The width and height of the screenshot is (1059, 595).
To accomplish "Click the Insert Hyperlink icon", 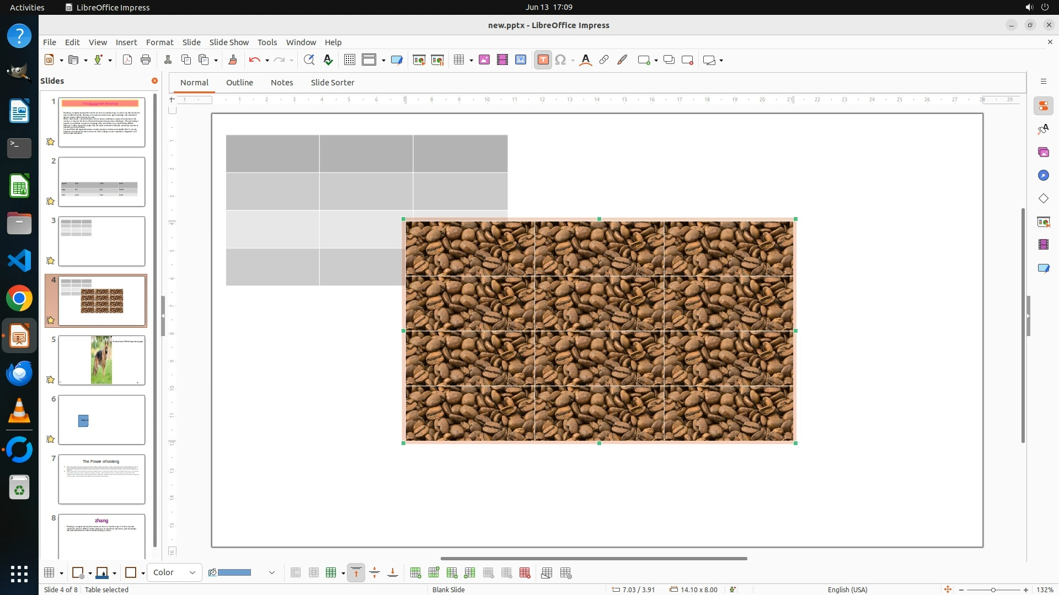I will (x=604, y=60).
